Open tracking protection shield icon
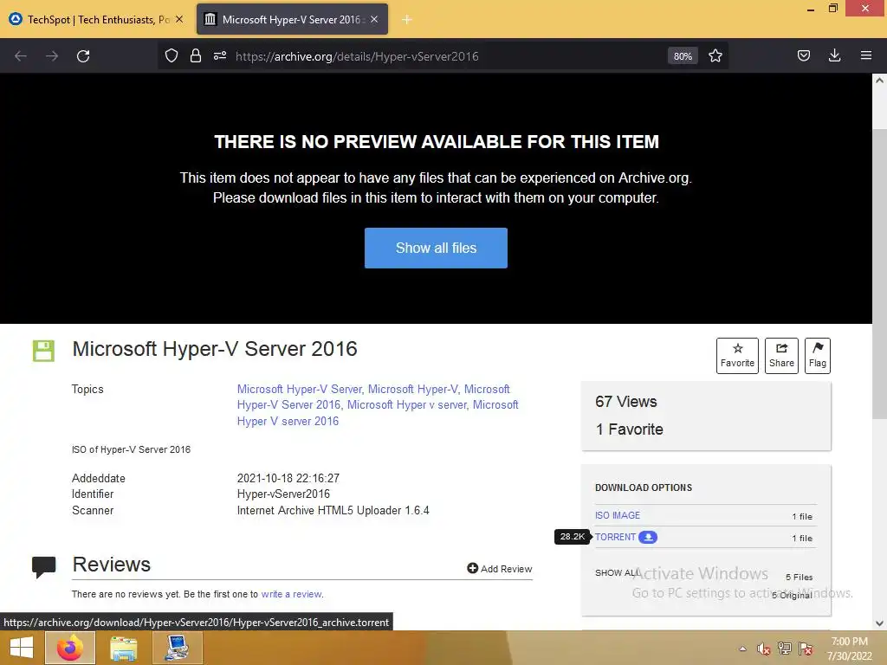 point(172,55)
